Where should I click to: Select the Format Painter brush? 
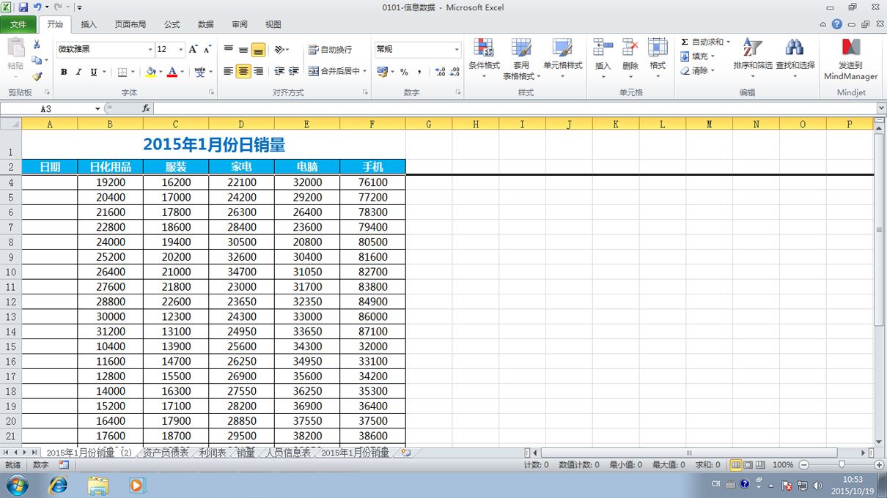tap(37, 75)
